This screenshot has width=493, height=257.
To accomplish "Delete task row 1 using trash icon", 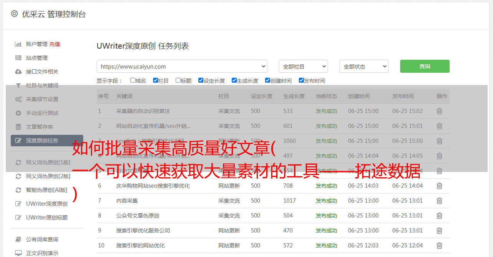I will click(x=439, y=111).
